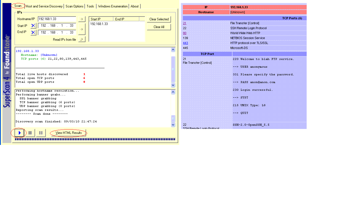Open the Scan tab
Screen dimensions: 353x198
tap(18, 6)
